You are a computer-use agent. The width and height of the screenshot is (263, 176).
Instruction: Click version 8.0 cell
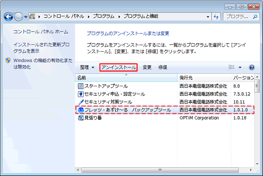click(237, 86)
